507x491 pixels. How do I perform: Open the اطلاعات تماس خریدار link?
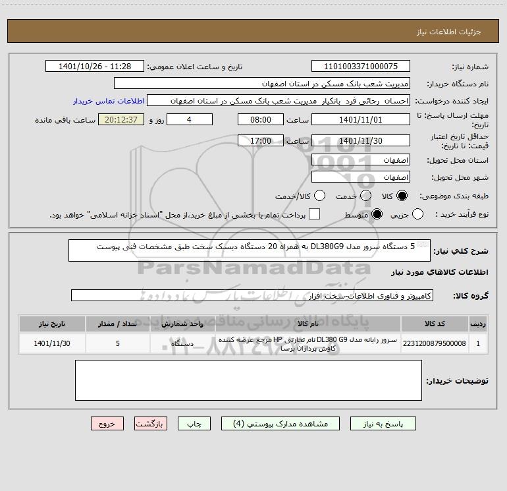(x=109, y=101)
